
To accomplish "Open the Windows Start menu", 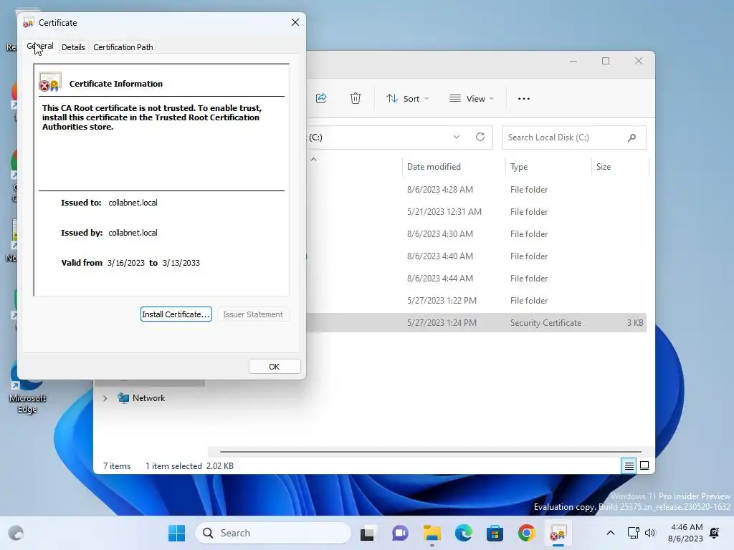I will (176, 533).
